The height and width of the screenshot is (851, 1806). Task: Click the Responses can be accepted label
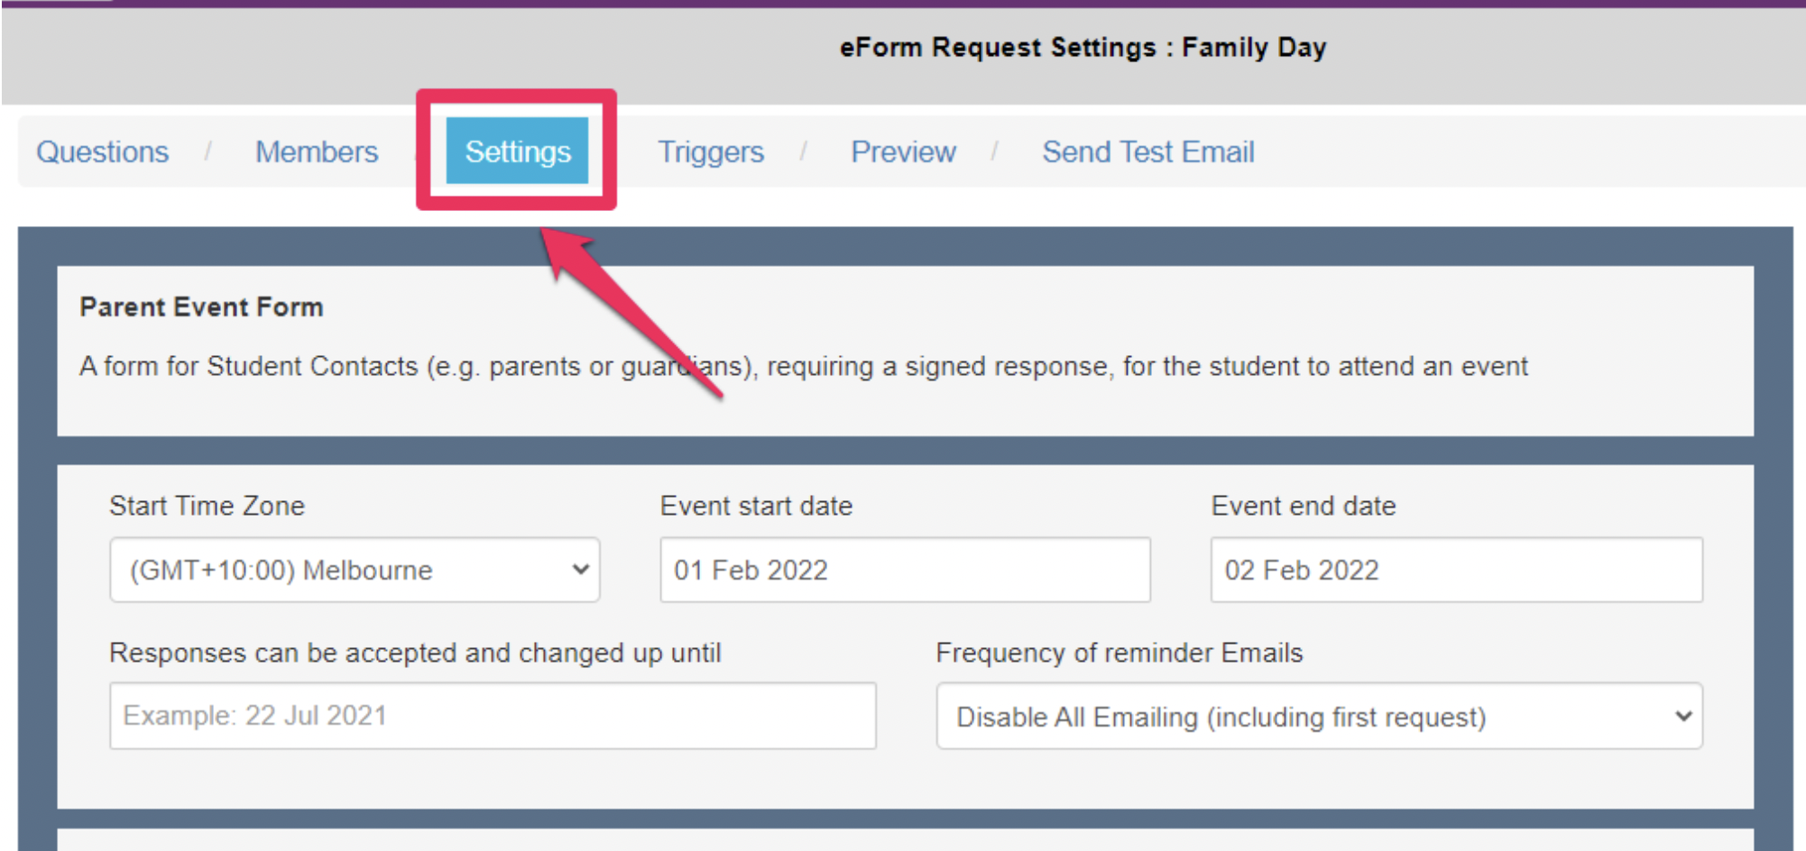[415, 653]
